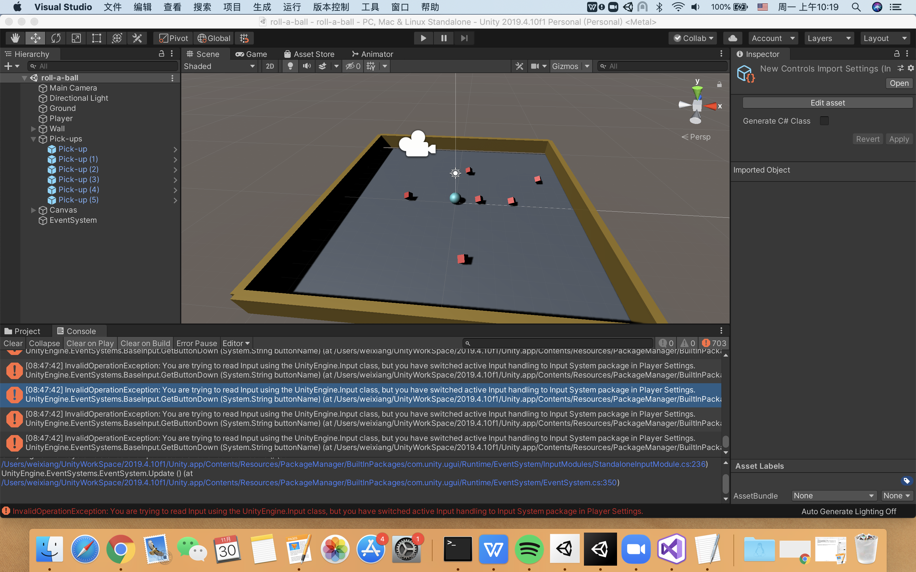Toggle error messages filter showing 703
This screenshot has height=572, width=916.
tap(713, 344)
